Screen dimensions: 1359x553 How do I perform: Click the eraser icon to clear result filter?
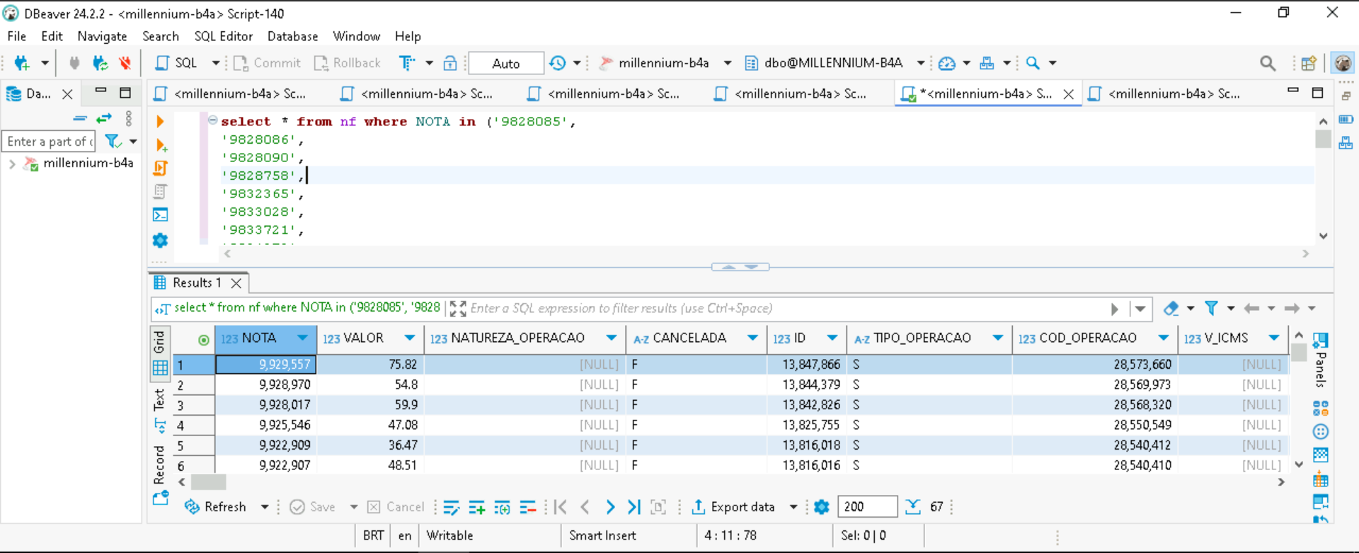(1171, 309)
